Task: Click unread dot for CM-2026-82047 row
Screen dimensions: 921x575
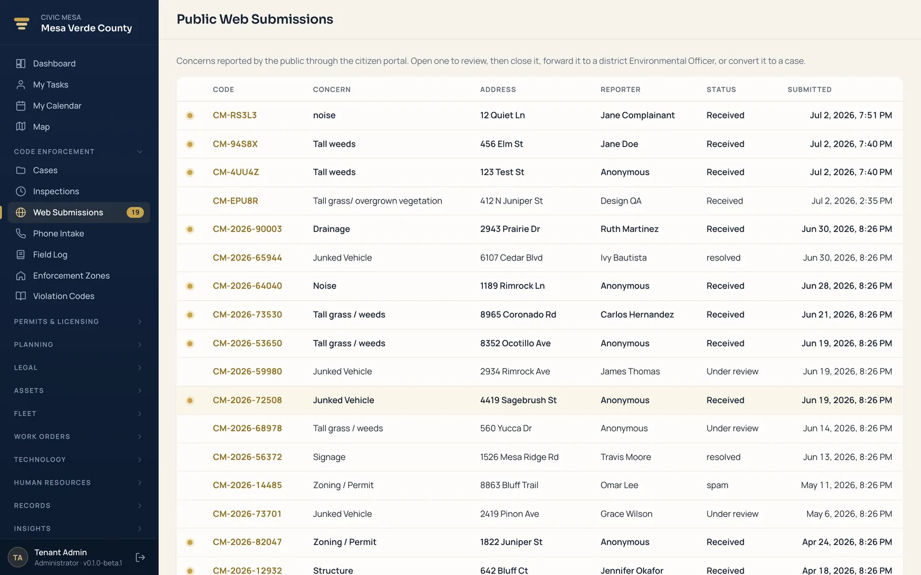Action: coord(190,542)
